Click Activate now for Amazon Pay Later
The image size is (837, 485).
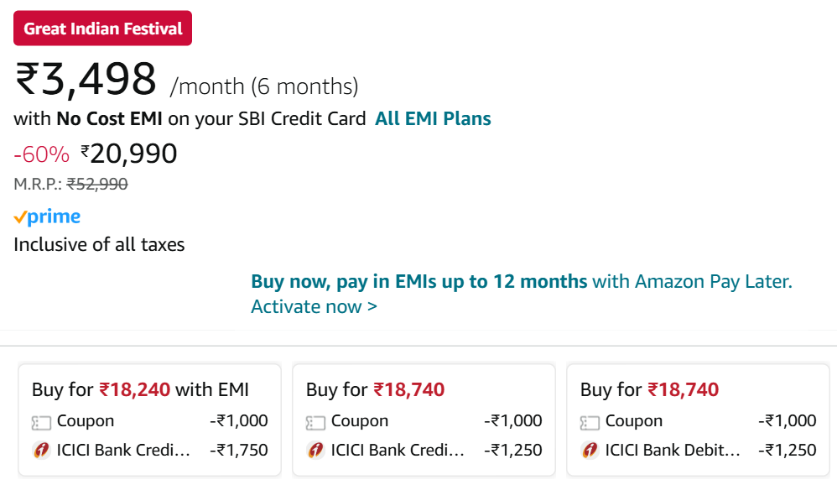(314, 306)
